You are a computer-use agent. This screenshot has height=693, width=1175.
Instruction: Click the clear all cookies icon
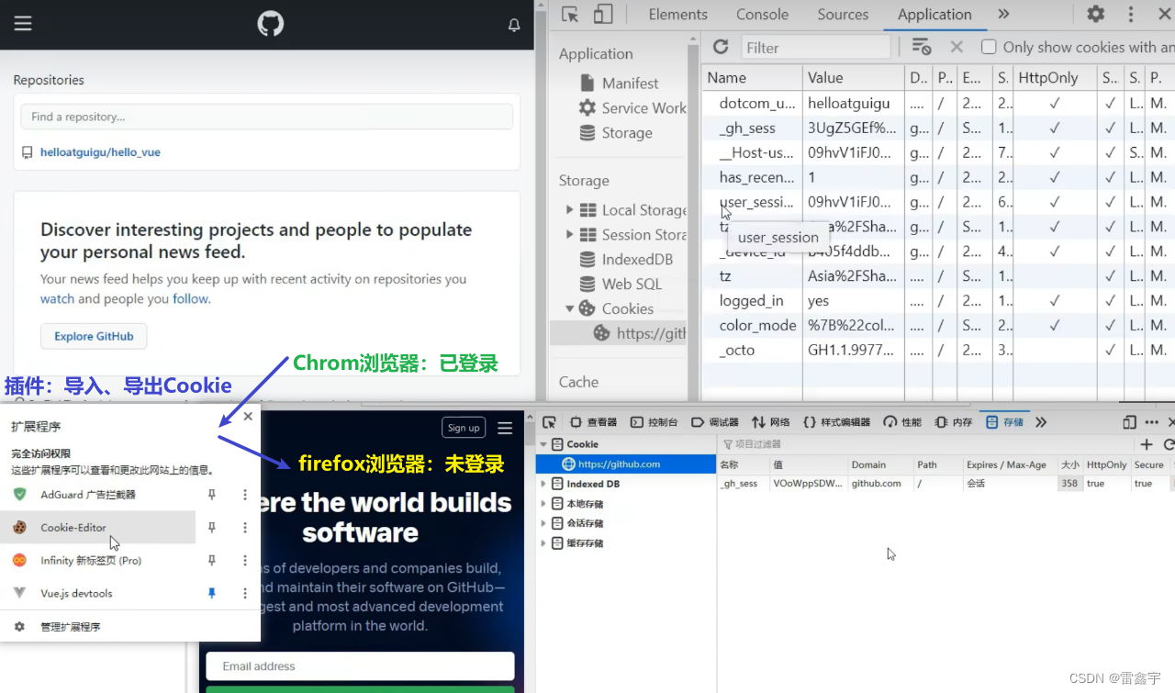[x=921, y=47]
